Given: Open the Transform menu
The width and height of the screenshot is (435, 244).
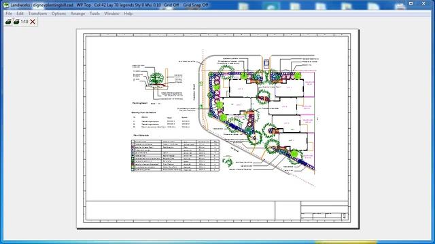Looking at the screenshot, I should point(37,14).
